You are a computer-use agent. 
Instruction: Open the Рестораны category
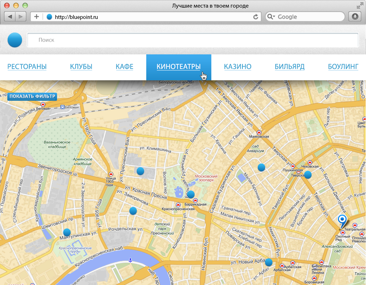tap(27, 67)
